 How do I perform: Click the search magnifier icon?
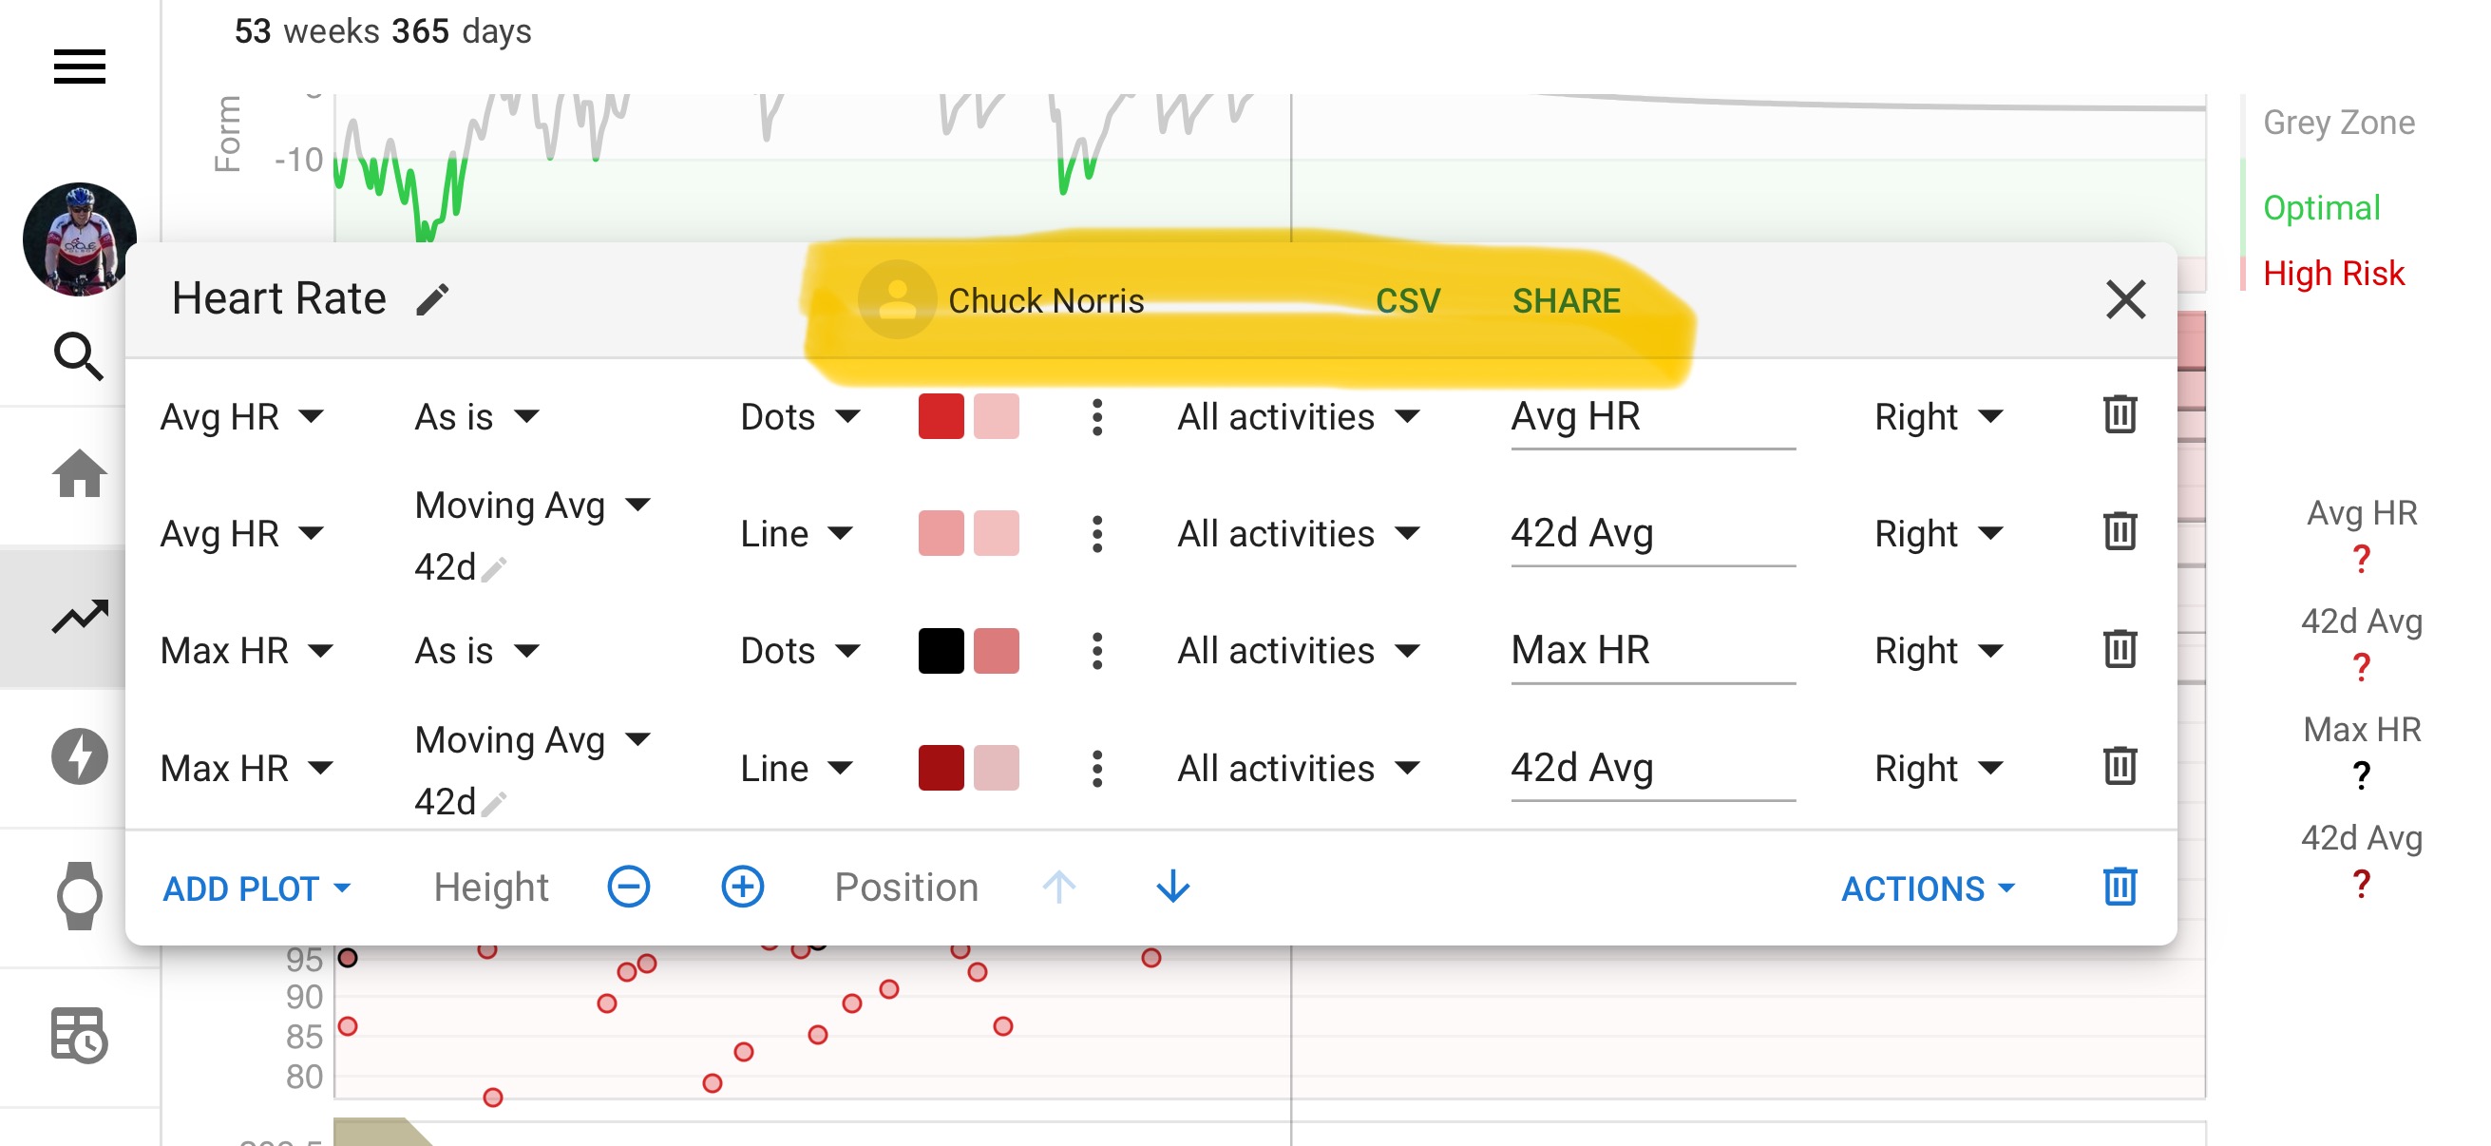click(x=79, y=357)
